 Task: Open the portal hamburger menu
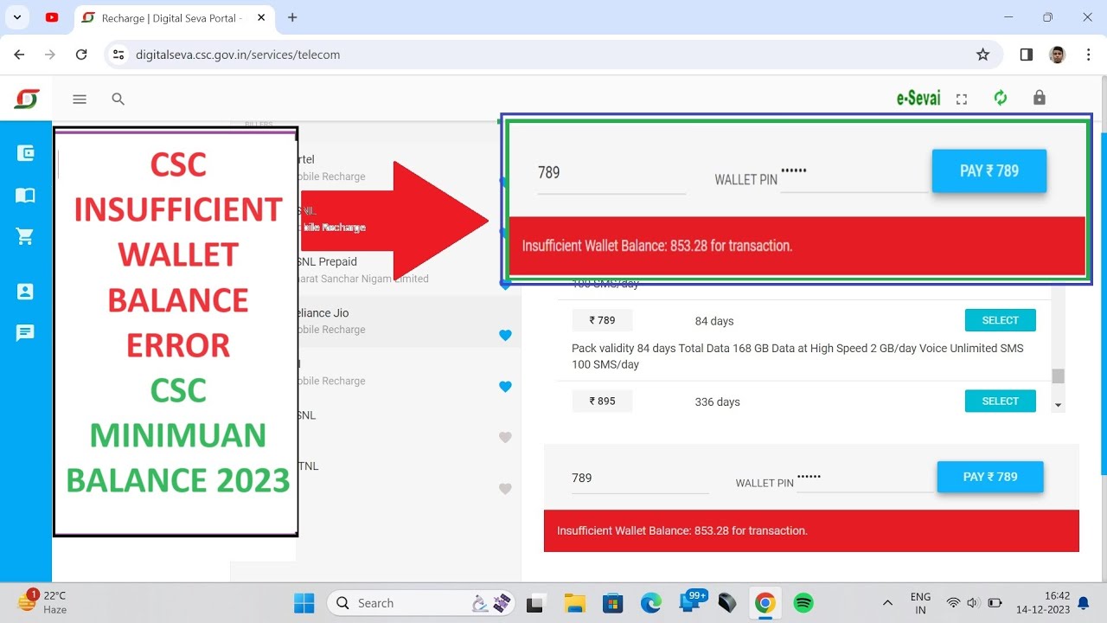point(80,100)
